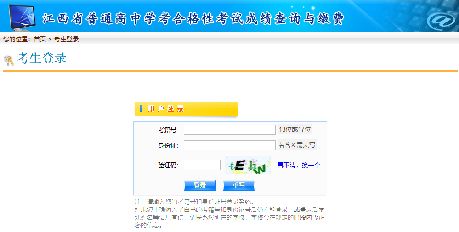Click the 重写 reset button

(x=239, y=185)
